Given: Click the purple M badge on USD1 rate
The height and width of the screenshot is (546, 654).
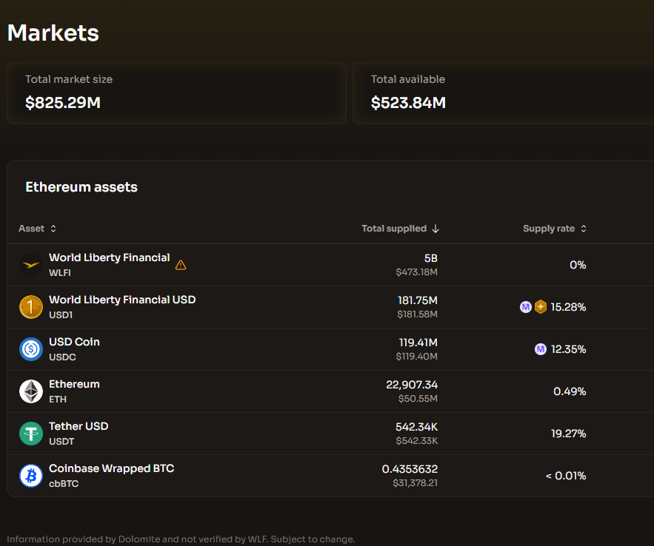Looking at the screenshot, I should coord(526,307).
